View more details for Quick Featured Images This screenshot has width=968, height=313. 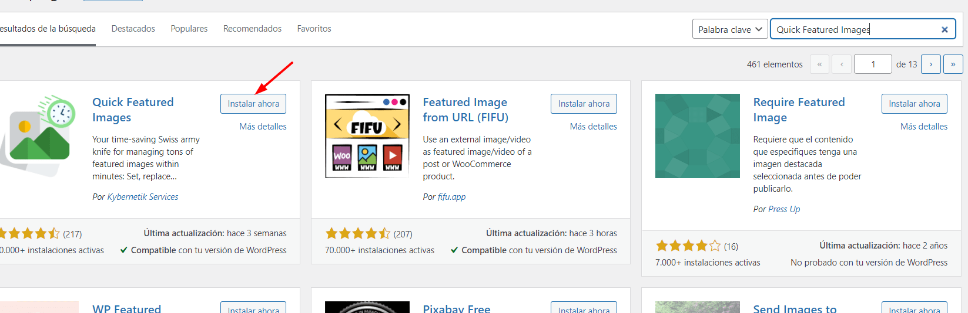tap(263, 127)
